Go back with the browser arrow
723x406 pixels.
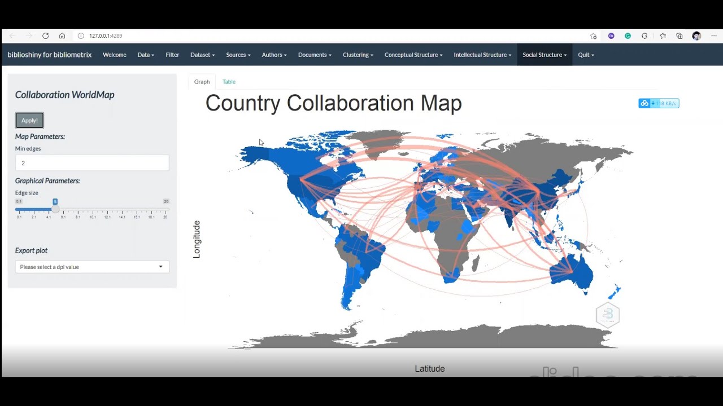click(12, 36)
